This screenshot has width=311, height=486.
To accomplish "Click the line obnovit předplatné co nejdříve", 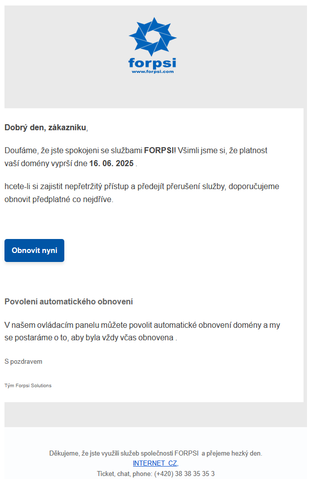I will click(x=59, y=199).
